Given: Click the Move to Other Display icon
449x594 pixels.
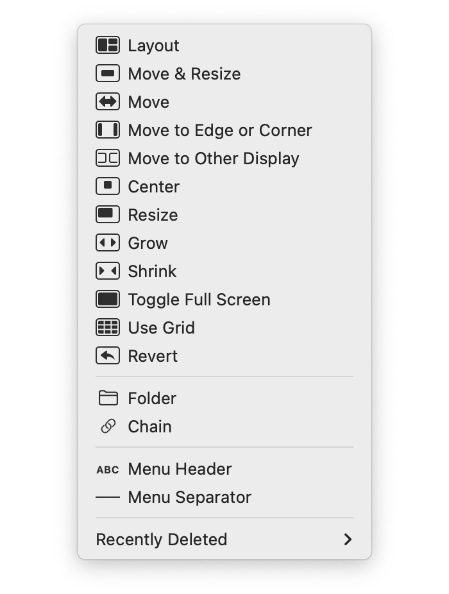Looking at the screenshot, I should pos(108,158).
